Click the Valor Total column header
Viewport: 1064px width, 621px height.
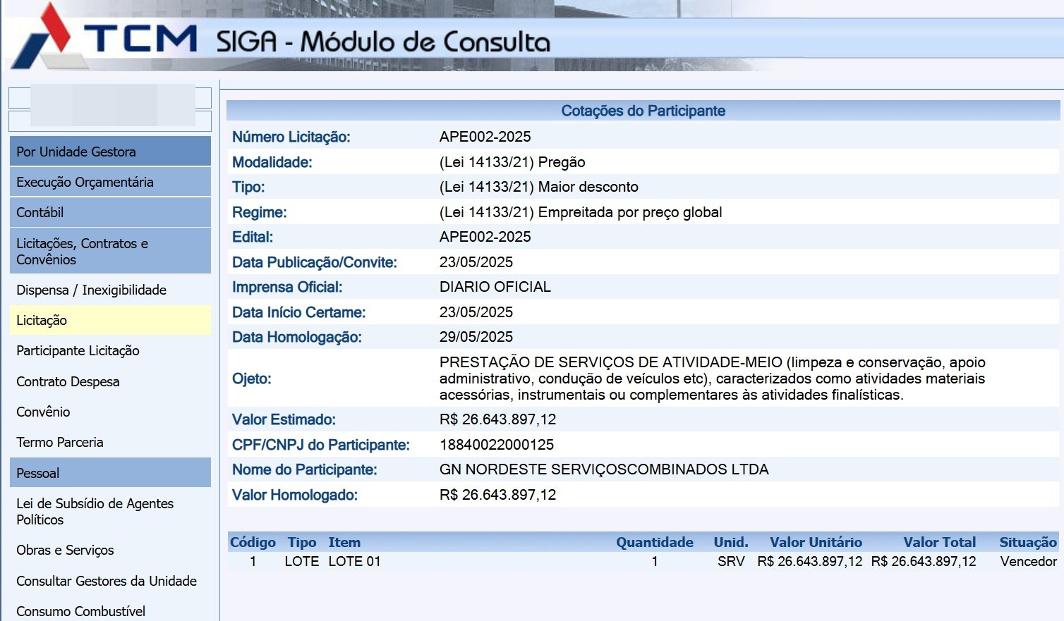[939, 542]
